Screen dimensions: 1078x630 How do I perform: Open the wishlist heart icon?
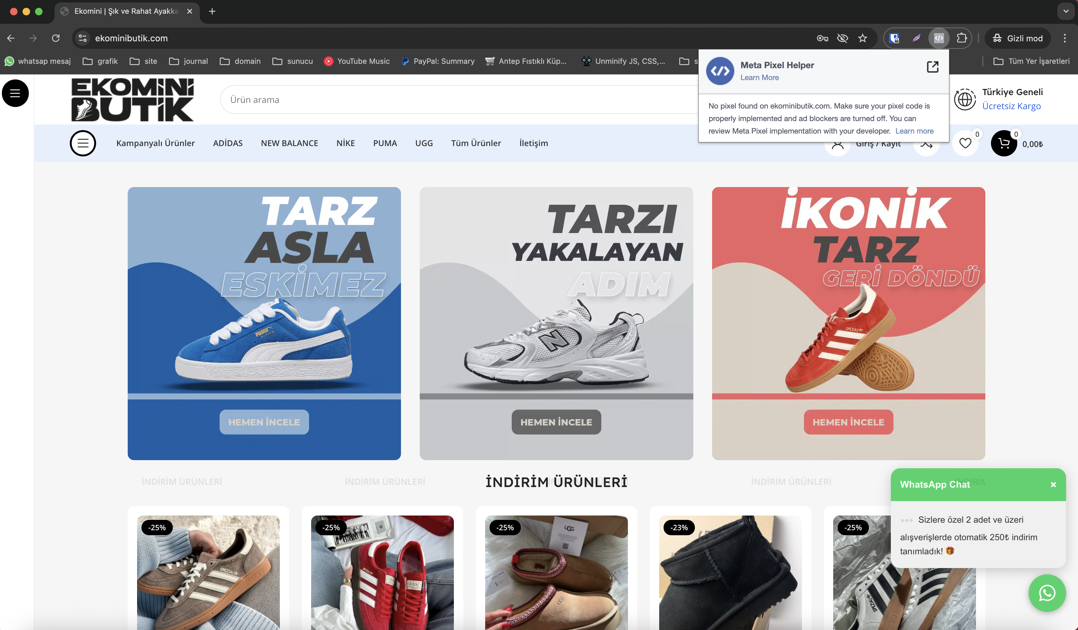(x=965, y=143)
